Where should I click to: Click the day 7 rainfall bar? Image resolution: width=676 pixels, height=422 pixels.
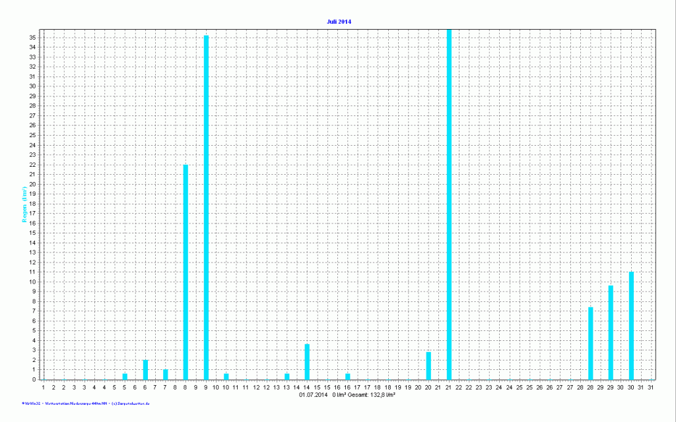[x=166, y=374]
